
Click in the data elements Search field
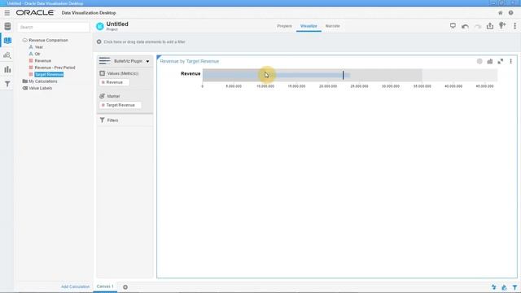click(54, 27)
